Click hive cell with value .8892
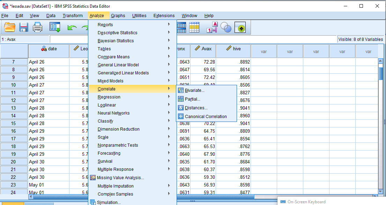The width and height of the screenshot is (386, 205). point(233,62)
